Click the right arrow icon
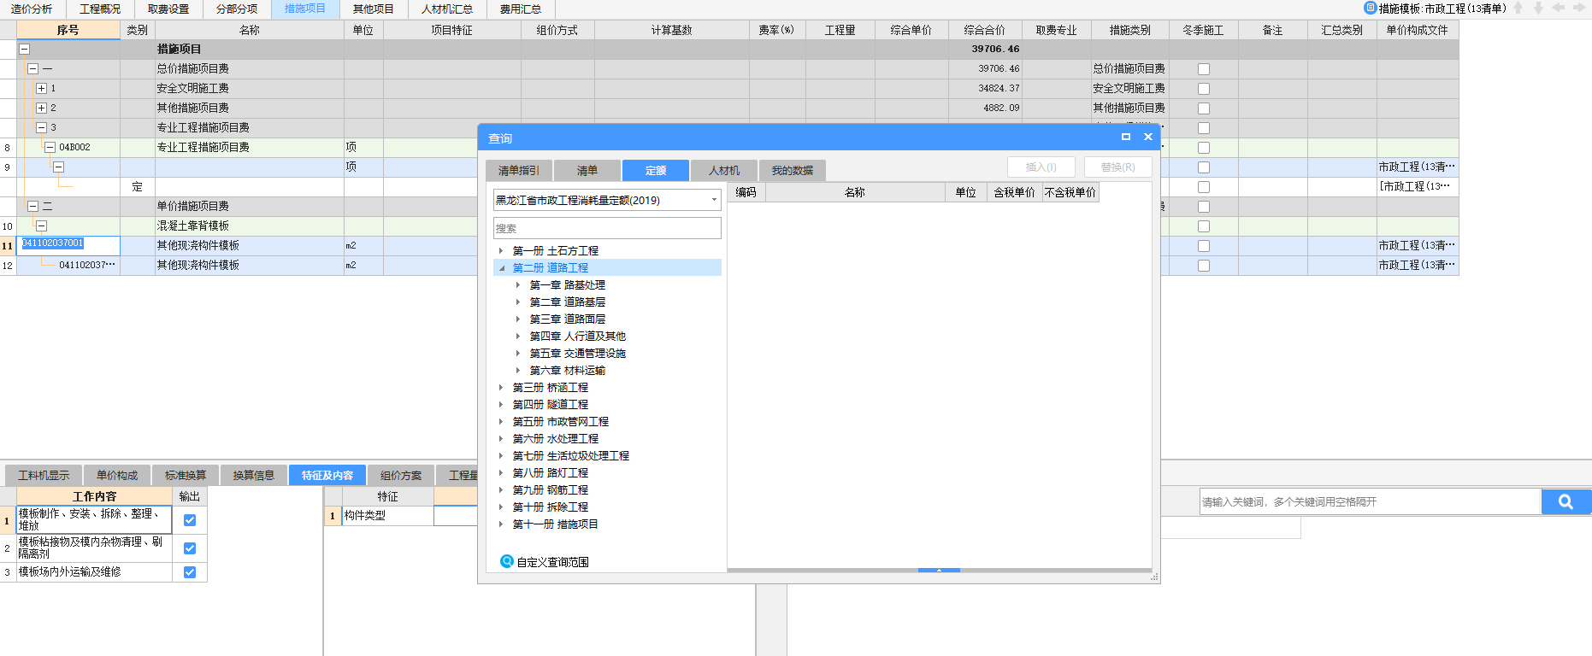Viewport: 1592px width, 656px height. (x=1579, y=8)
